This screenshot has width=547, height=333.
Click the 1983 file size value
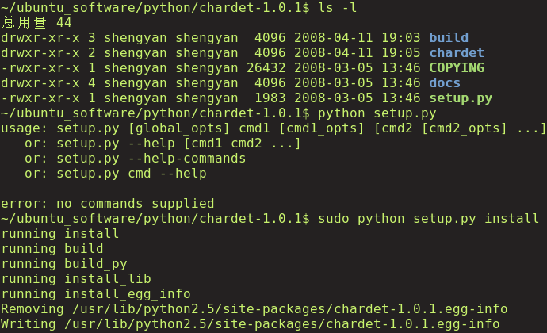click(x=270, y=98)
